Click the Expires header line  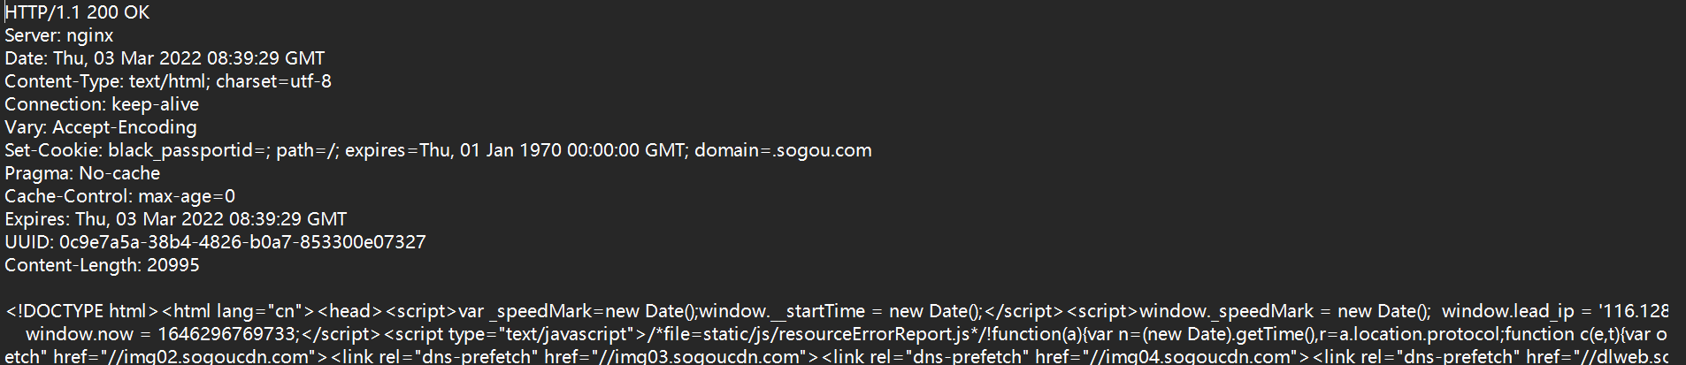tap(175, 219)
